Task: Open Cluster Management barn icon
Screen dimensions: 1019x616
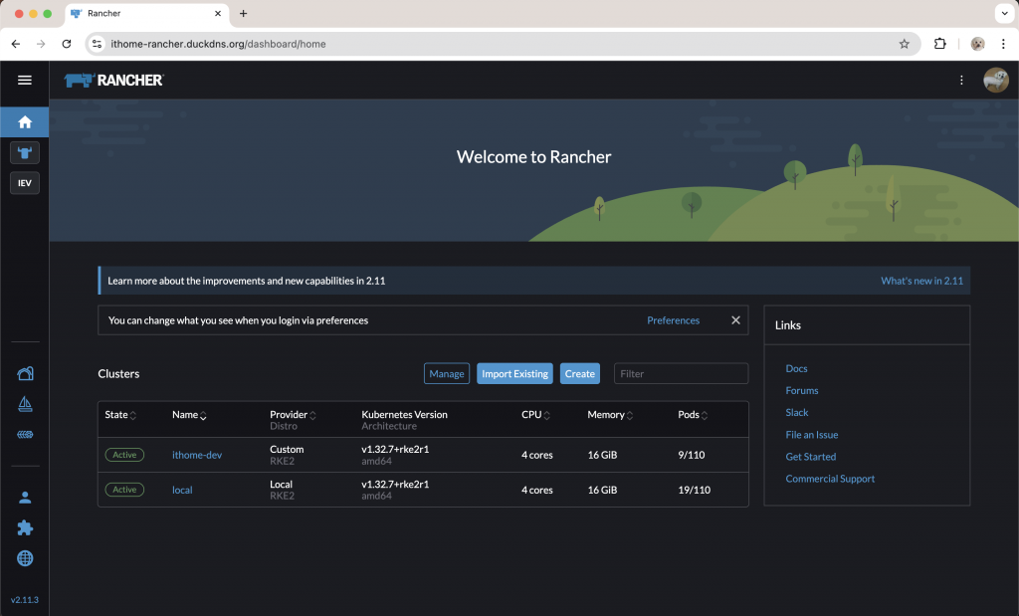Action: [25, 373]
